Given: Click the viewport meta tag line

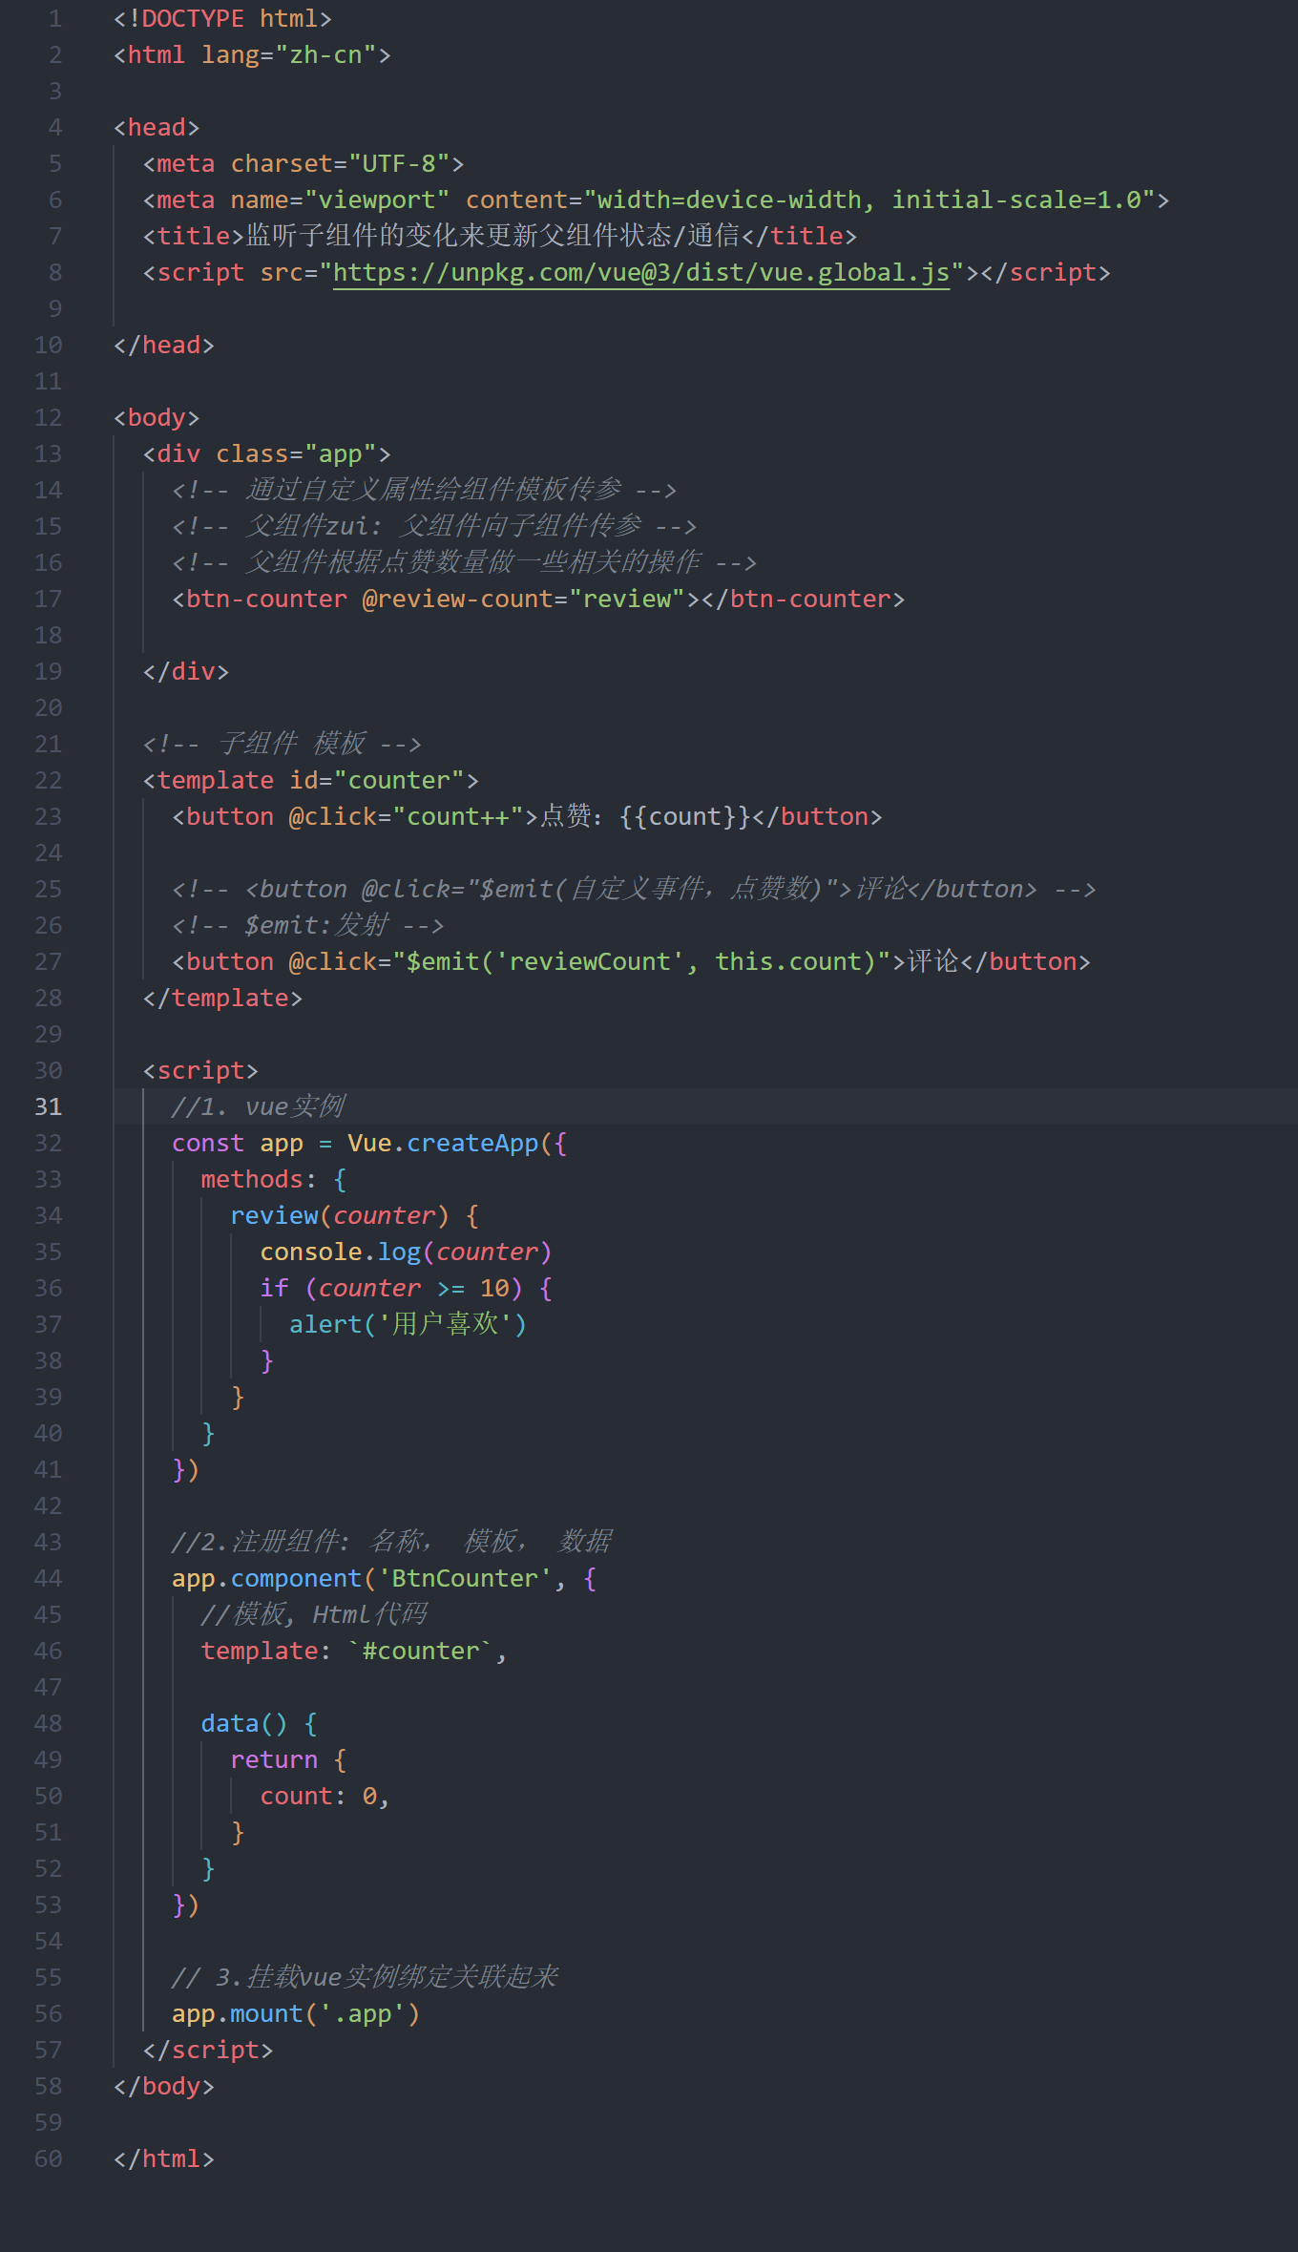Looking at the screenshot, I should pos(657,200).
